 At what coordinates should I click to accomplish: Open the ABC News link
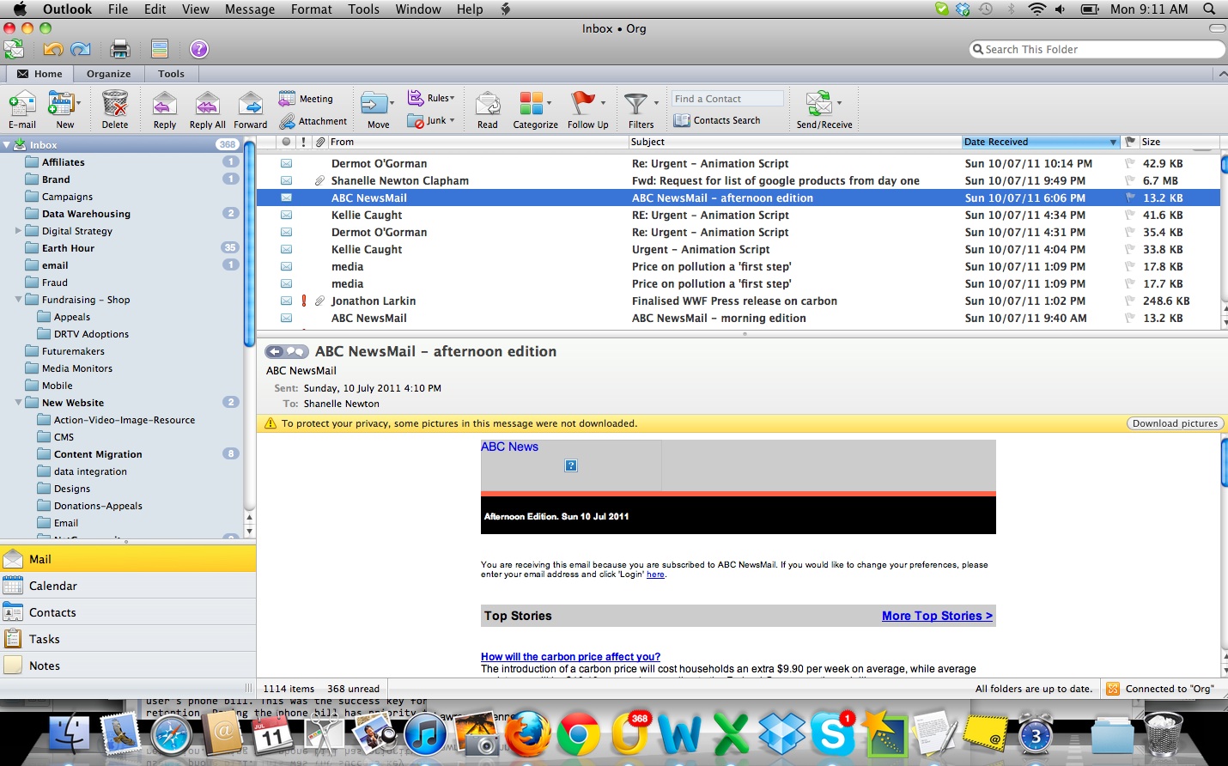tap(509, 447)
